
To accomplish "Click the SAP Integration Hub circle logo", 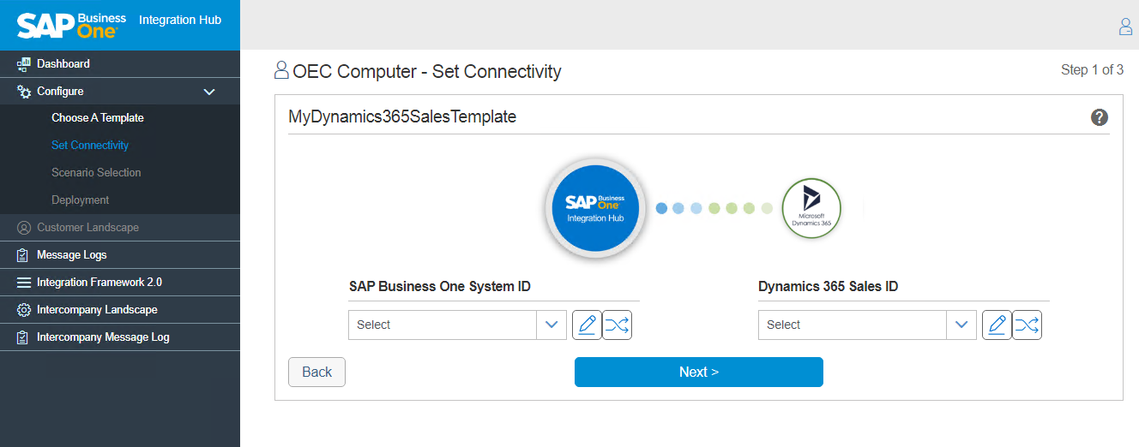I will pos(595,208).
